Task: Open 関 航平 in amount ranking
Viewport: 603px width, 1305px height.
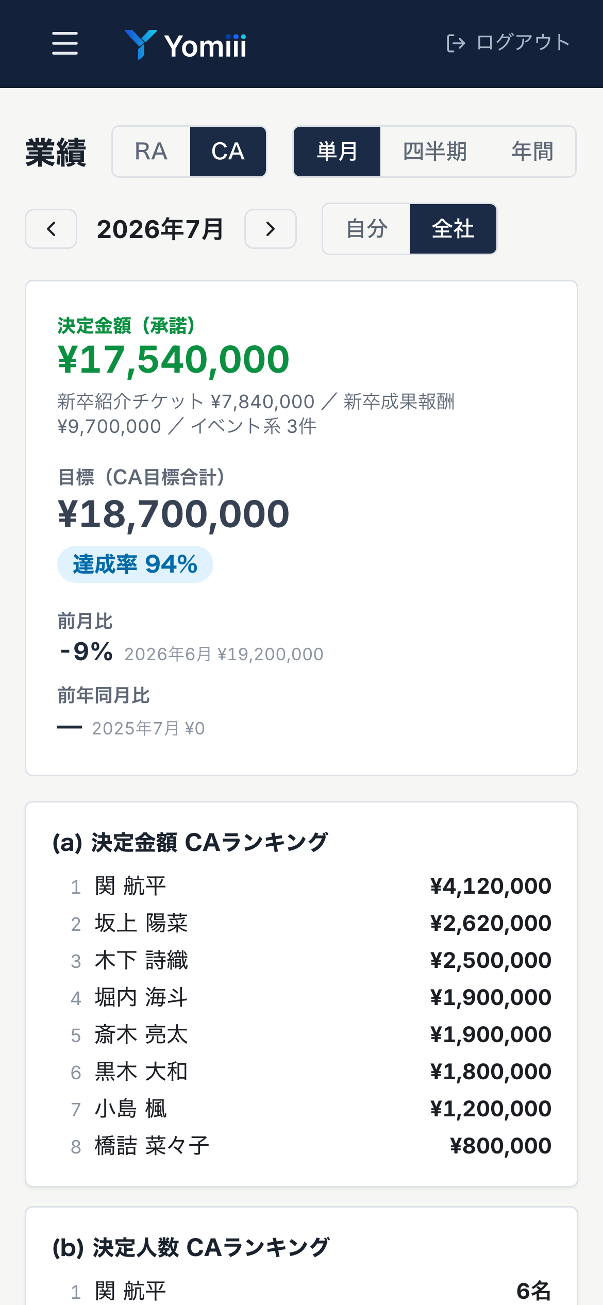Action: 301,886
